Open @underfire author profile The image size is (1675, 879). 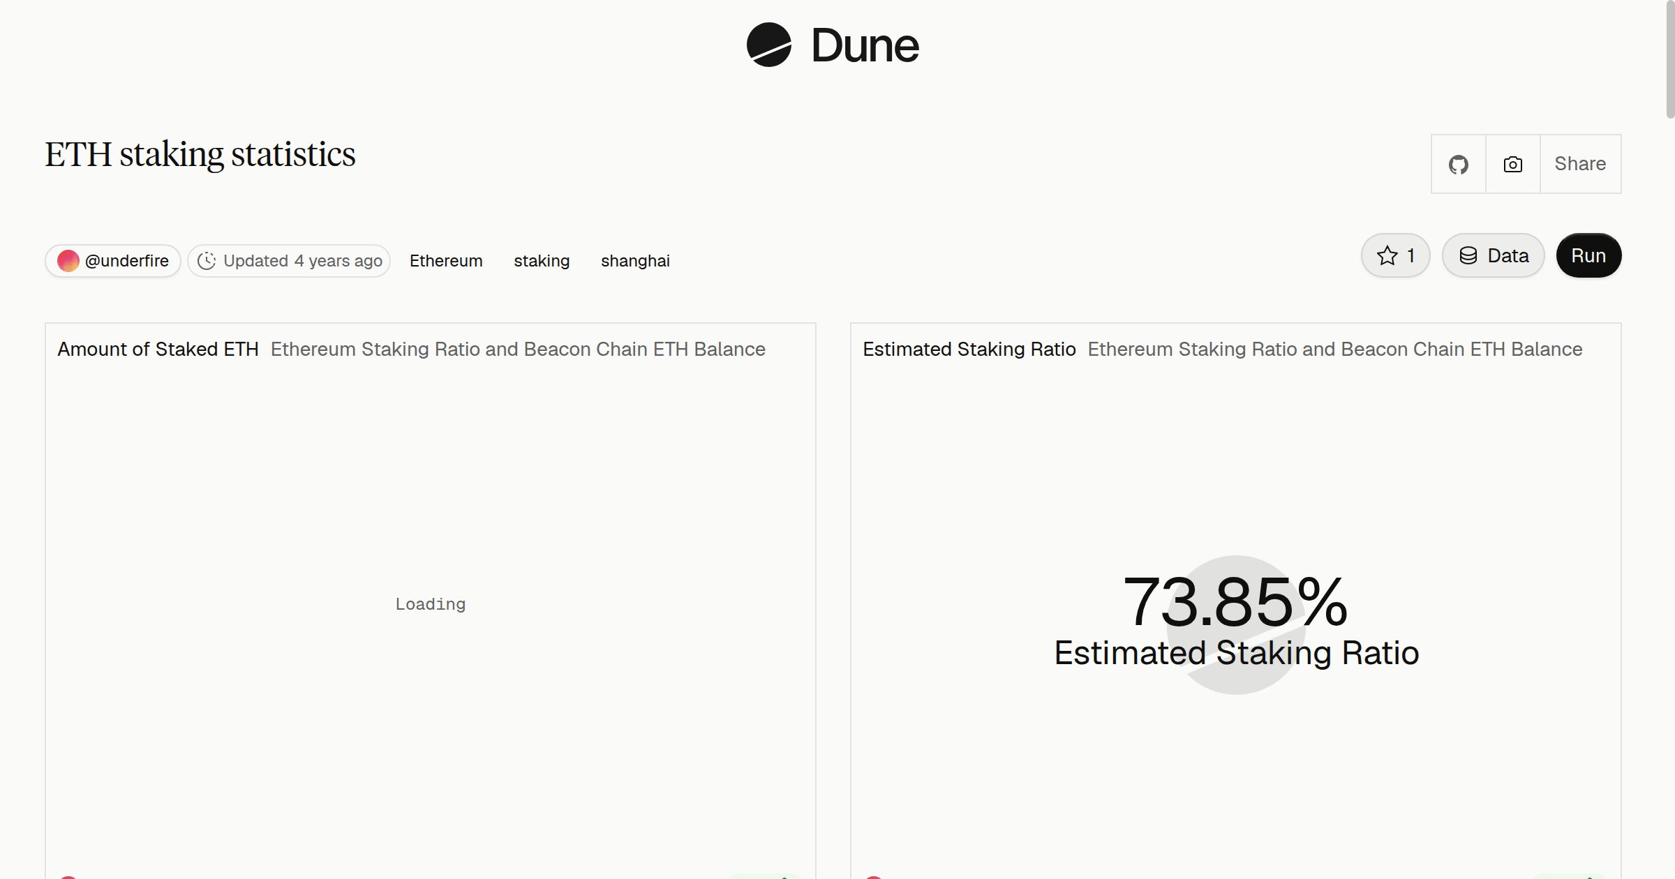tap(113, 261)
